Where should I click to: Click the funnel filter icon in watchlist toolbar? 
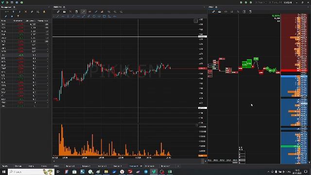coord(18,16)
